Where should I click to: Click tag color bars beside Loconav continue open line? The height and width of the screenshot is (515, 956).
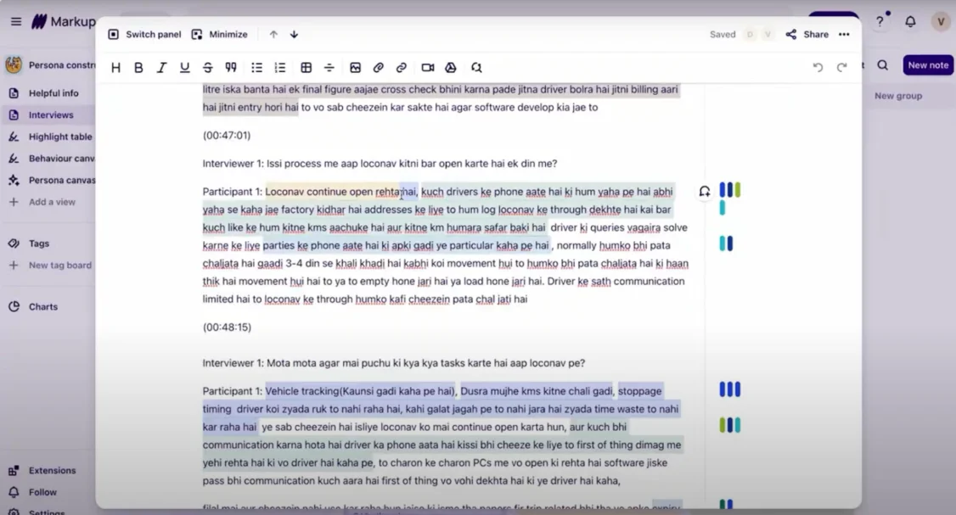[x=730, y=189]
